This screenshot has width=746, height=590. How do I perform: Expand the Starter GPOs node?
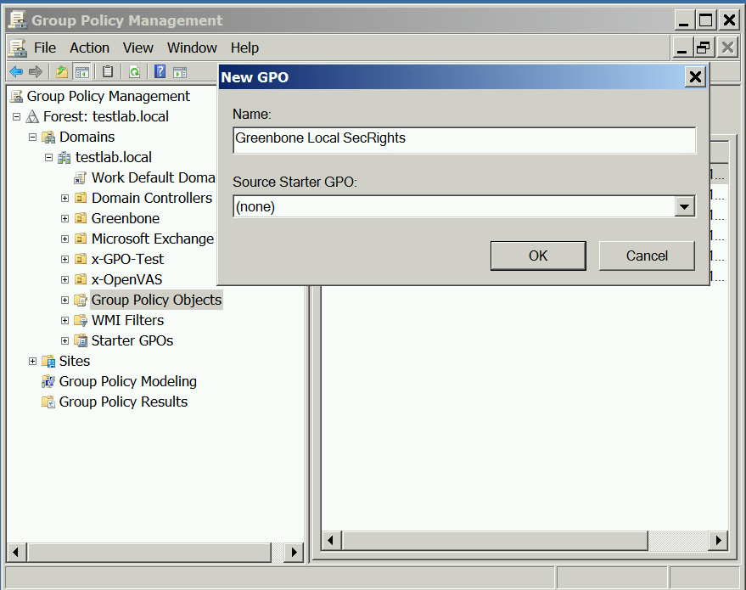point(65,341)
